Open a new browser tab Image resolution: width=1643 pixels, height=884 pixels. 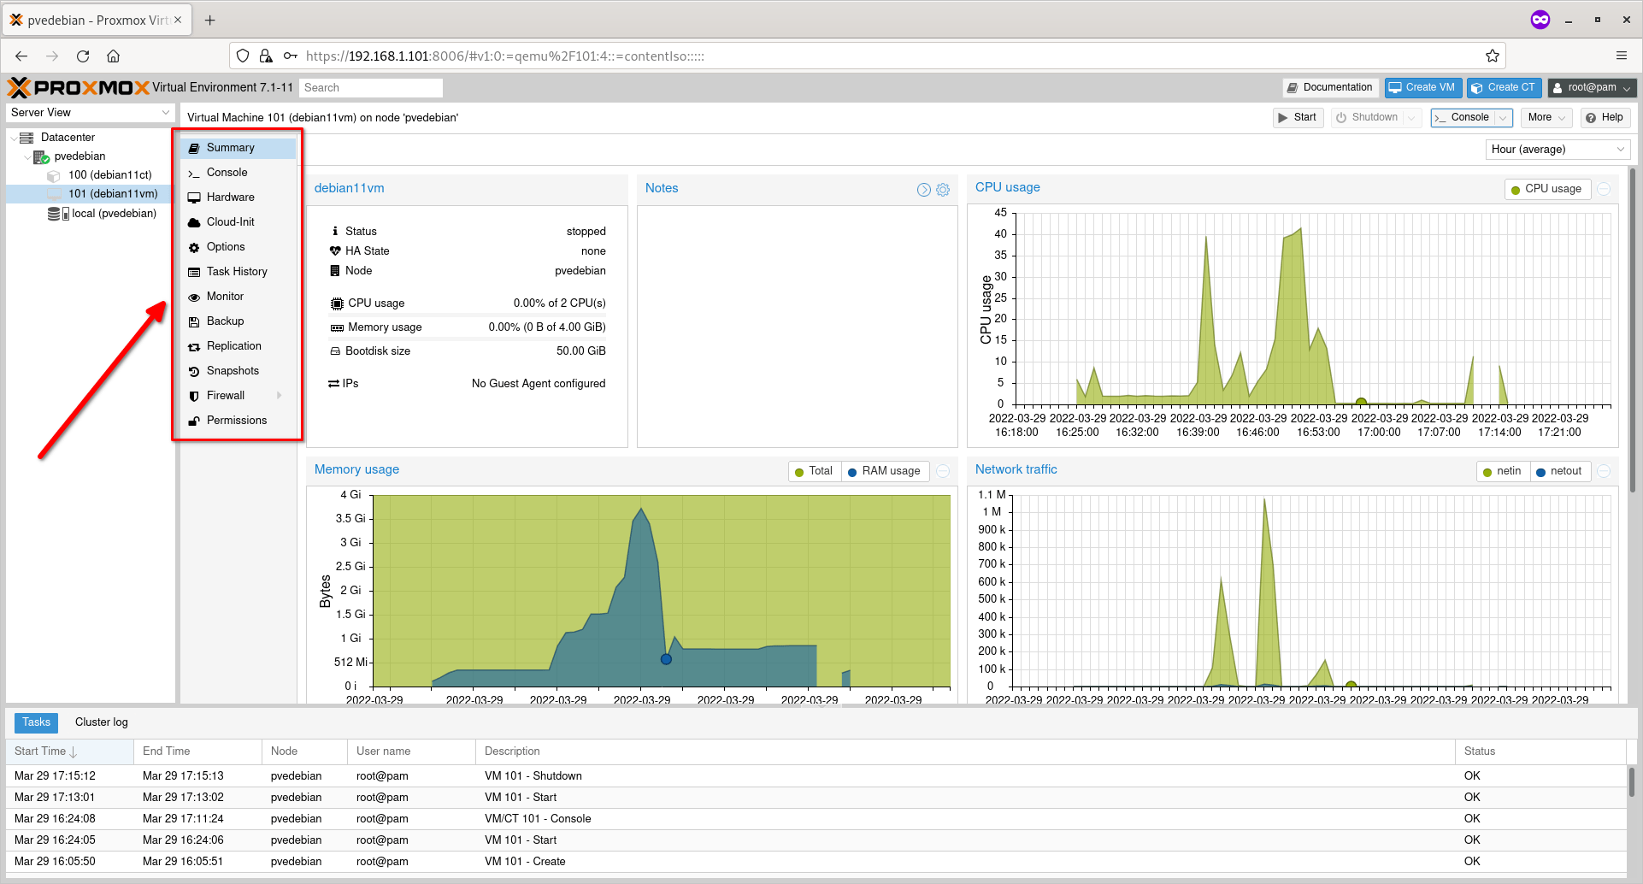pyautogui.click(x=210, y=21)
